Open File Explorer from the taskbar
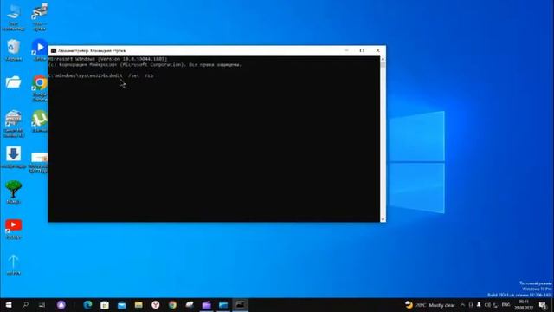554x312 pixels. [138, 305]
